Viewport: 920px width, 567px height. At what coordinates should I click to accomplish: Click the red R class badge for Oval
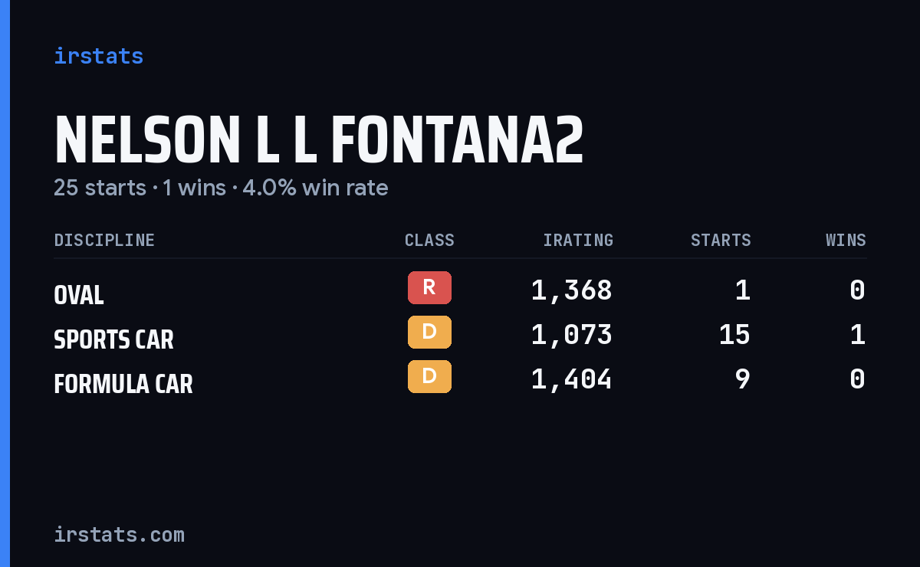pos(429,287)
